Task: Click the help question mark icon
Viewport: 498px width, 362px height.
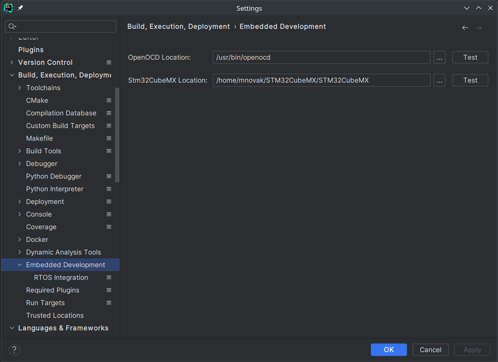Action: click(x=14, y=350)
